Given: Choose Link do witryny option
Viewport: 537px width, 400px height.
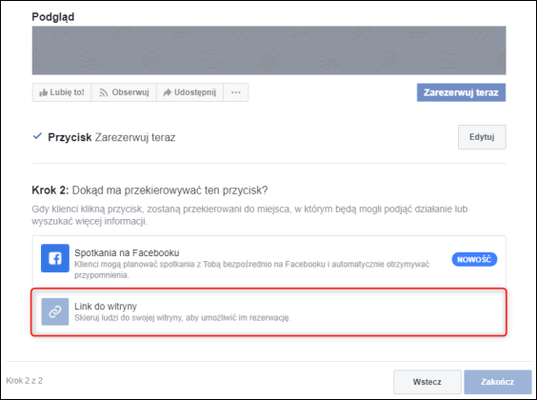Looking at the screenshot, I should coord(268,312).
